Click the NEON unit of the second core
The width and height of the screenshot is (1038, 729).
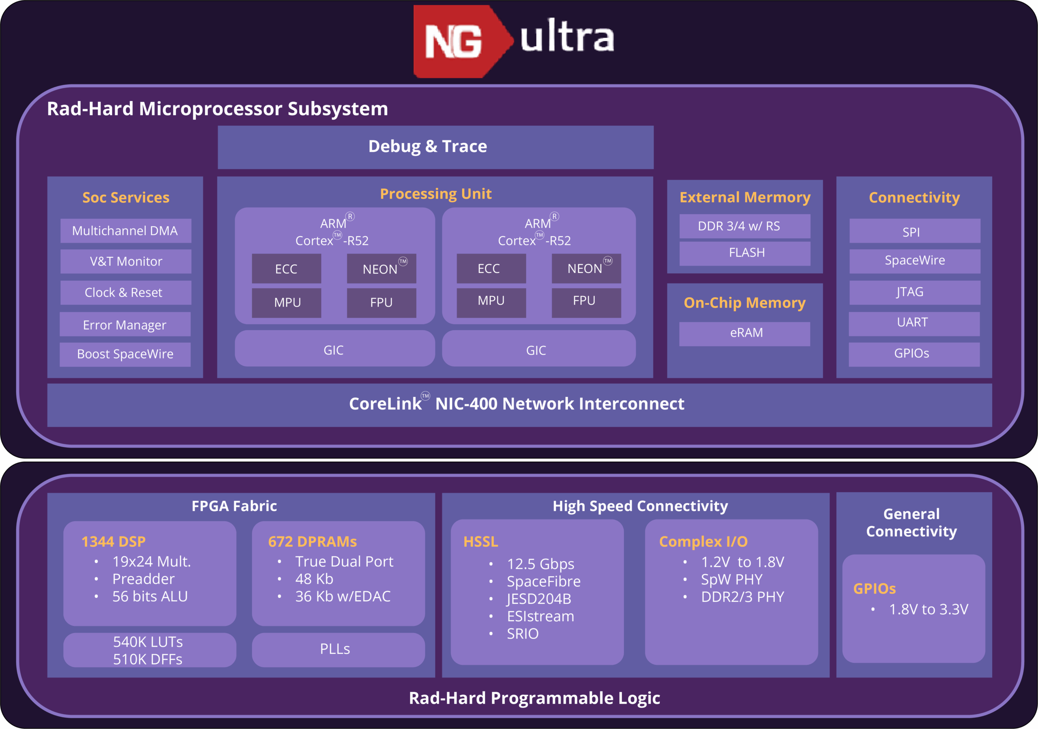tap(586, 268)
